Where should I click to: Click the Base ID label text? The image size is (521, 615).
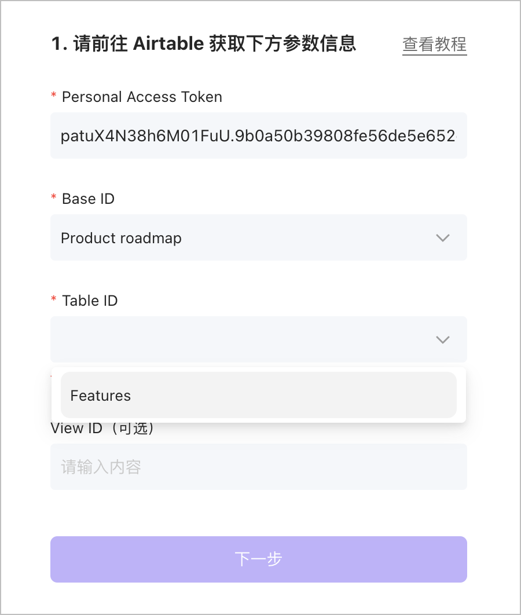pos(88,199)
